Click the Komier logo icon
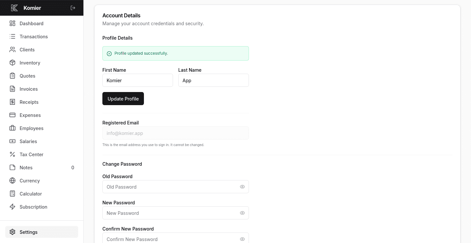The height and width of the screenshot is (243, 471). point(14,8)
